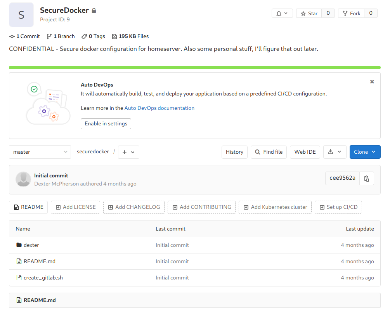Expand the Clone dropdown
Image resolution: width=390 pixels, height=321 pixels.
click(365, 152)
